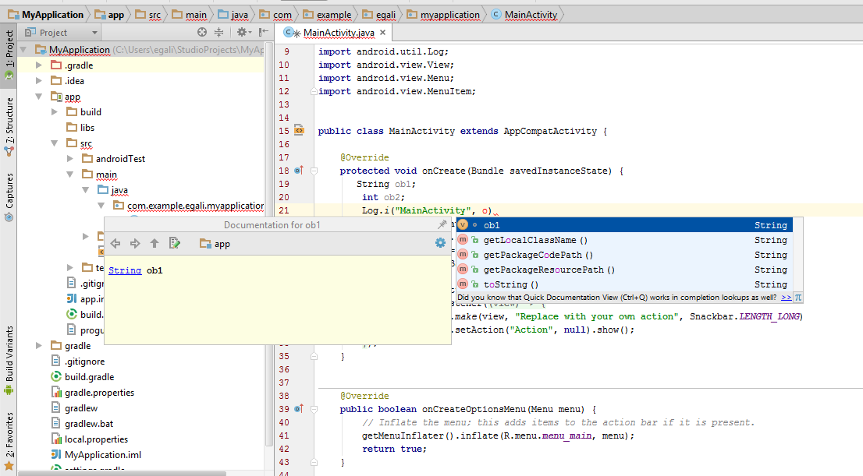
Task: Expand the .idea folder
Action: click(x=38, y=81)
